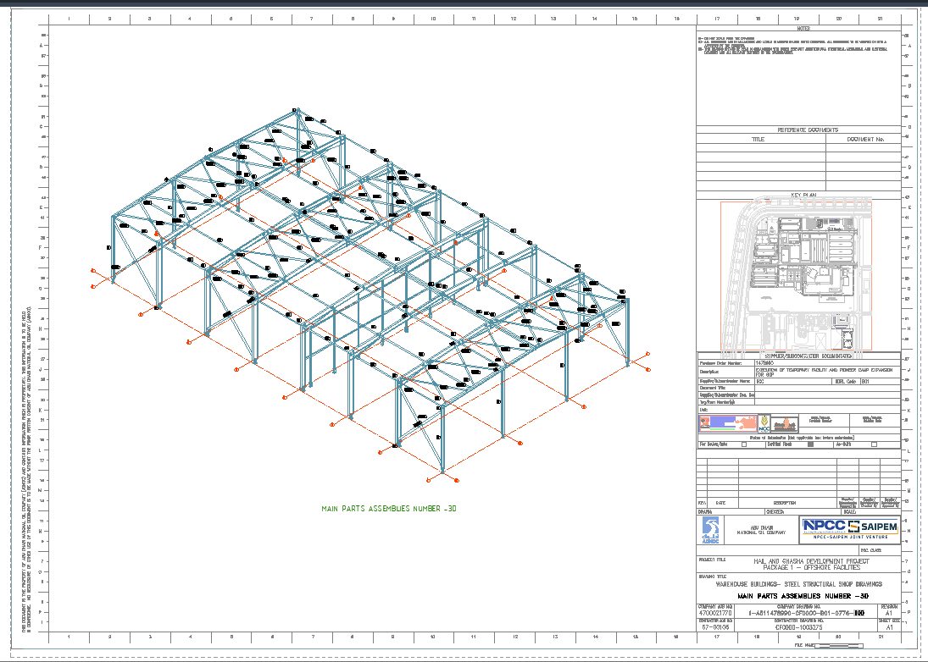
Task: Click 'PACKAGE 1 - OFFSHORE FACILITIES' text
Action: [811, 567]
